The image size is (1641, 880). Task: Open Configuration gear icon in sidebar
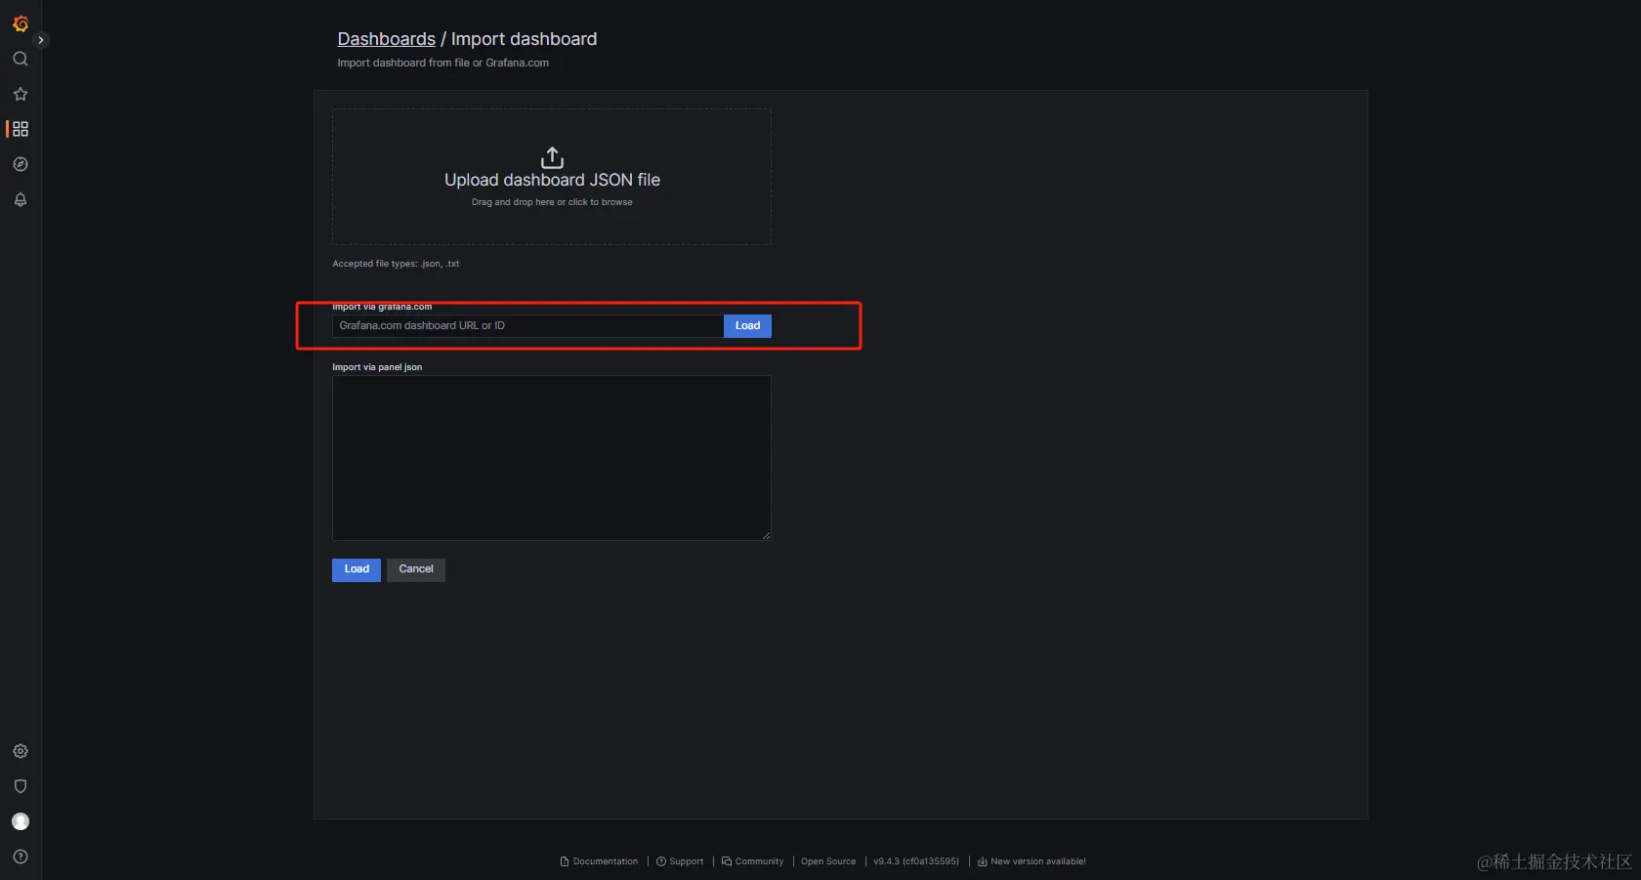tap(21, 751)
